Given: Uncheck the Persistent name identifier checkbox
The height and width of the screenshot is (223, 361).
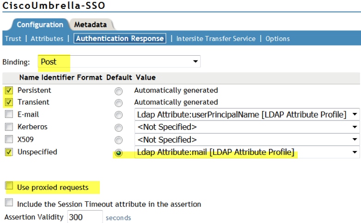Looking at the screenshot, I should pos(9,90).
